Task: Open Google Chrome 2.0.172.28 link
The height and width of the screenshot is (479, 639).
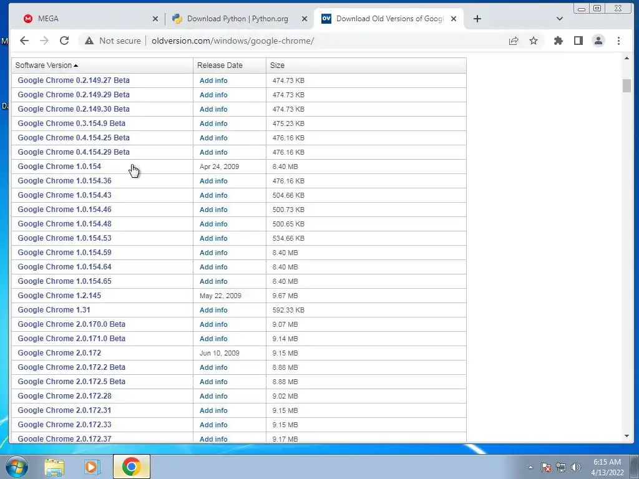Action: point(64,395)
